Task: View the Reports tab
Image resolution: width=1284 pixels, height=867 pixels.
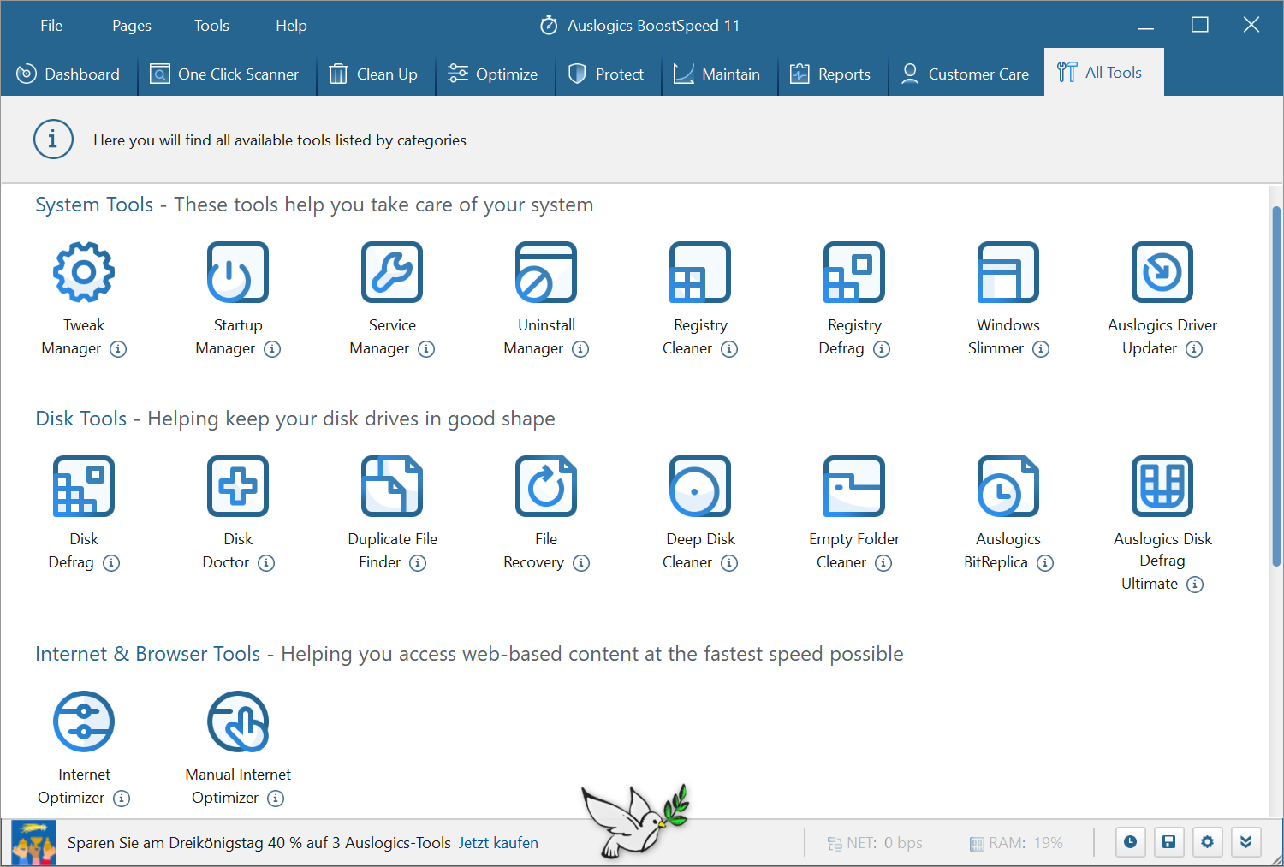Action: [833, 74]
